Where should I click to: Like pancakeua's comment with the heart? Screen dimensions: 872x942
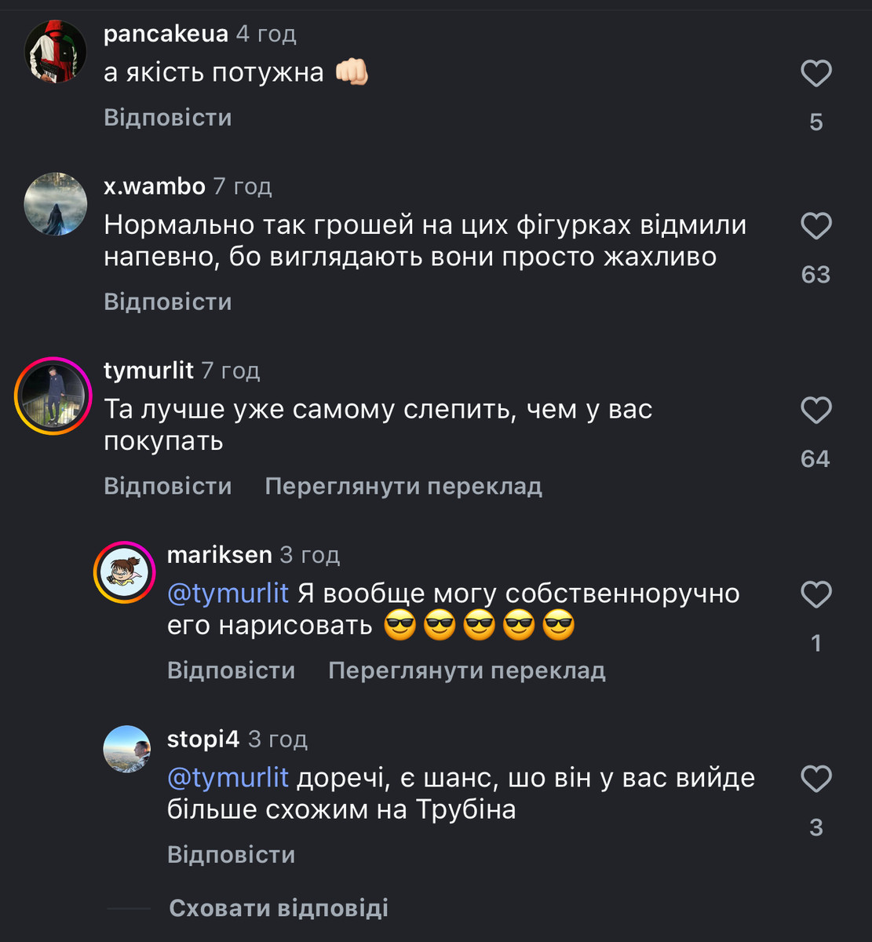pyautogui.click(x=815, y=75)
